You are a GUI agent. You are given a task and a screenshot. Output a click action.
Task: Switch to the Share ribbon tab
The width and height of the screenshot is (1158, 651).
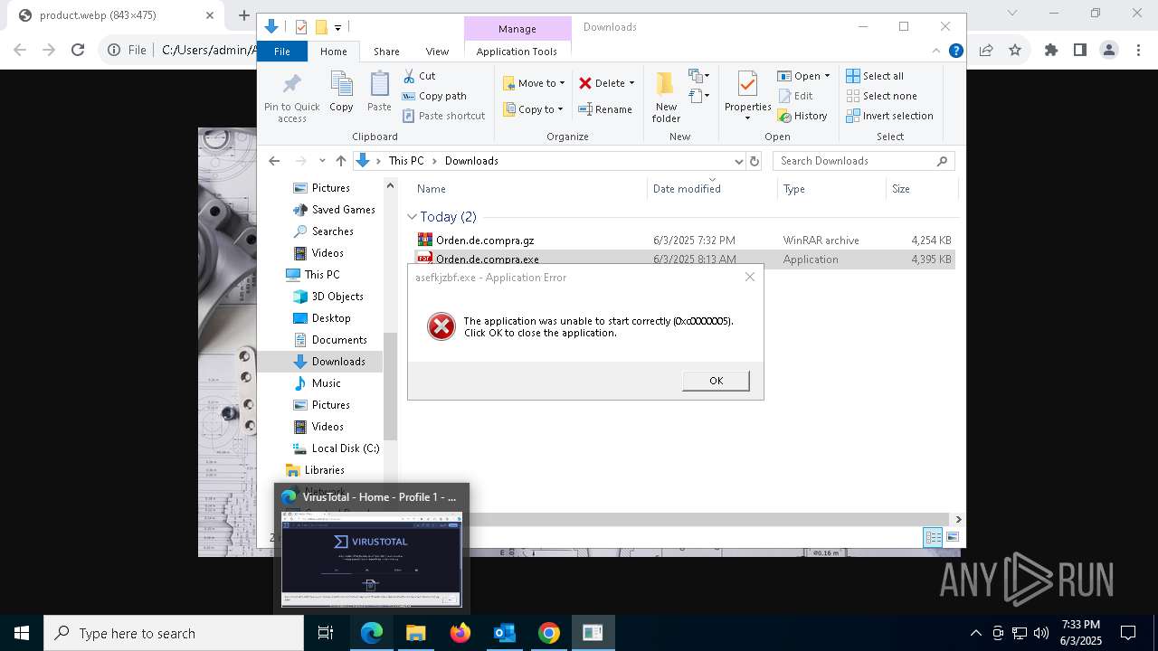386,52
